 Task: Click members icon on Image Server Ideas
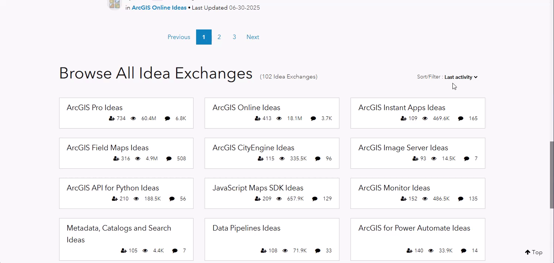415,159
